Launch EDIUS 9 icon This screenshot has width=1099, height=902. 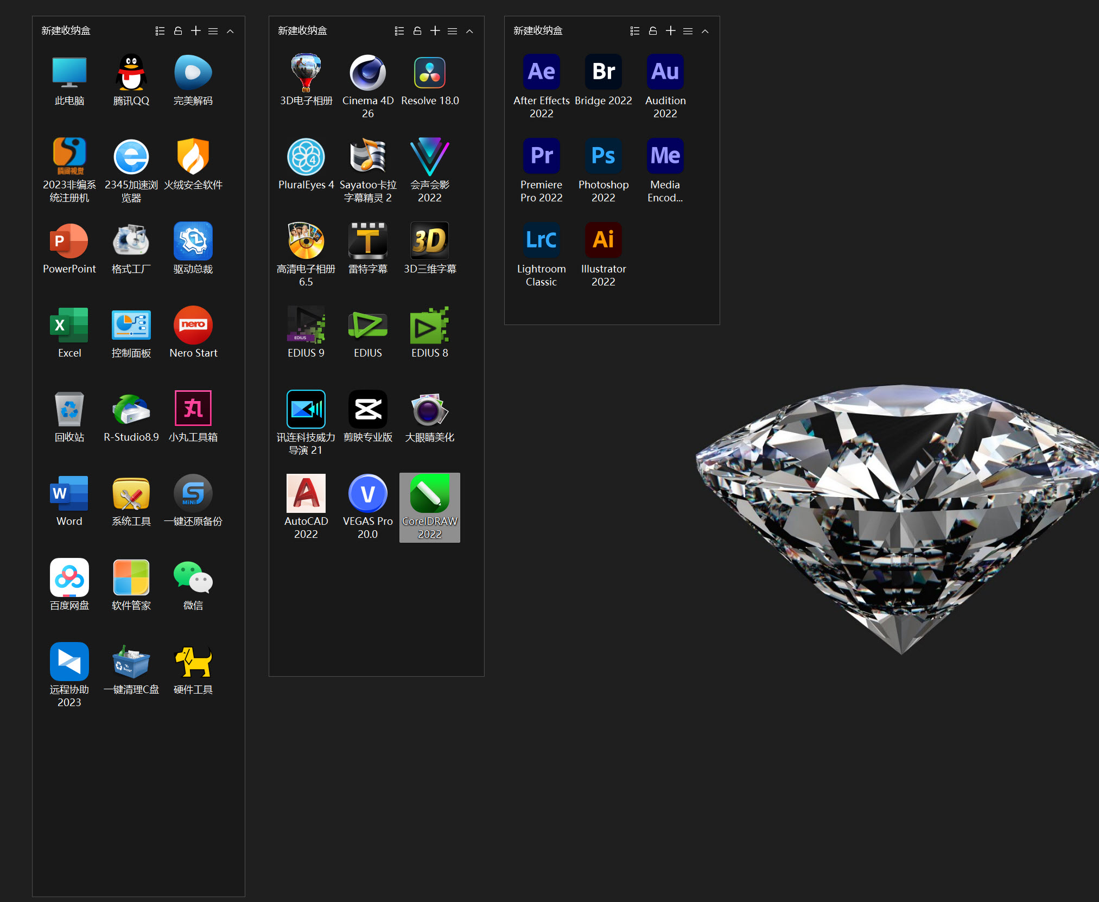point(306,325)
